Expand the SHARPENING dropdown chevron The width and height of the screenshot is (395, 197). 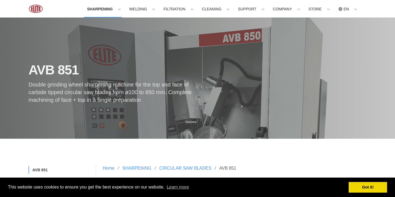click(x=119, y=9)
